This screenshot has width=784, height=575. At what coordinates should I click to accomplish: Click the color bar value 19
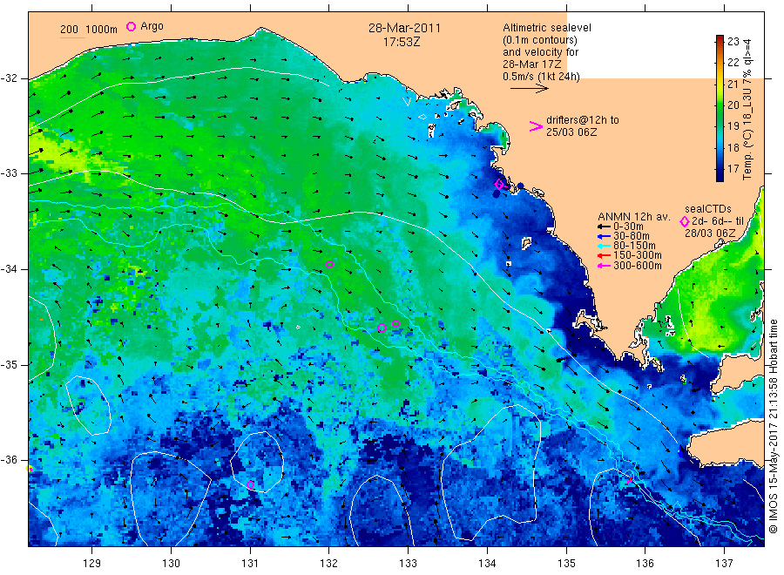(x=733, y=126)
